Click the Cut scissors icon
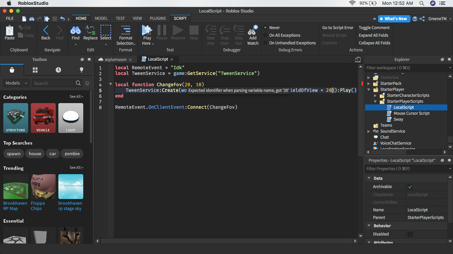The image size is (453, 254). click(21, 28)
